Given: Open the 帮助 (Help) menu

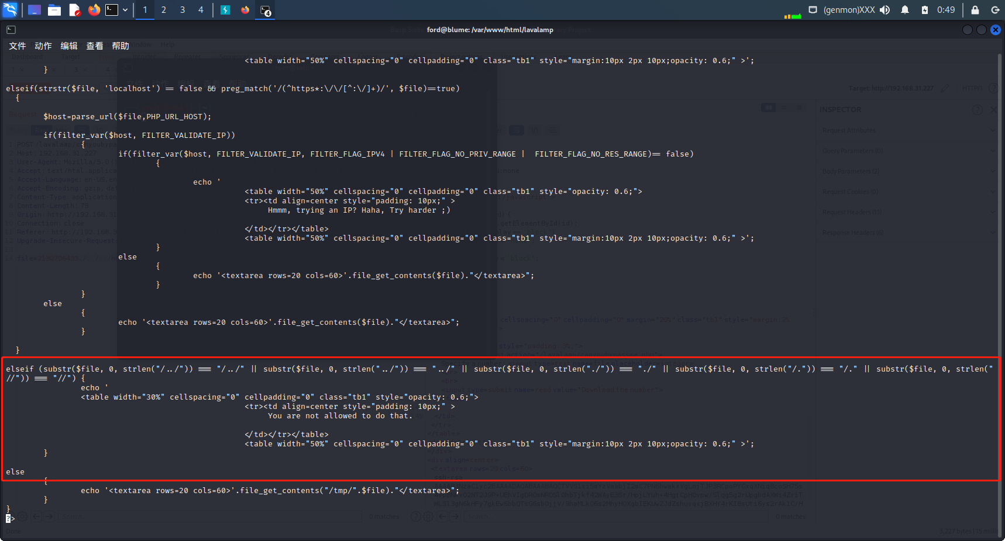Looking at the screenshot, I should 121,46.
